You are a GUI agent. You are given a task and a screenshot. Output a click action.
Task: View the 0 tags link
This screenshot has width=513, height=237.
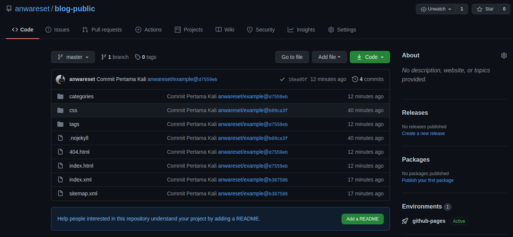pyautogui.click(x=146, y=57)
